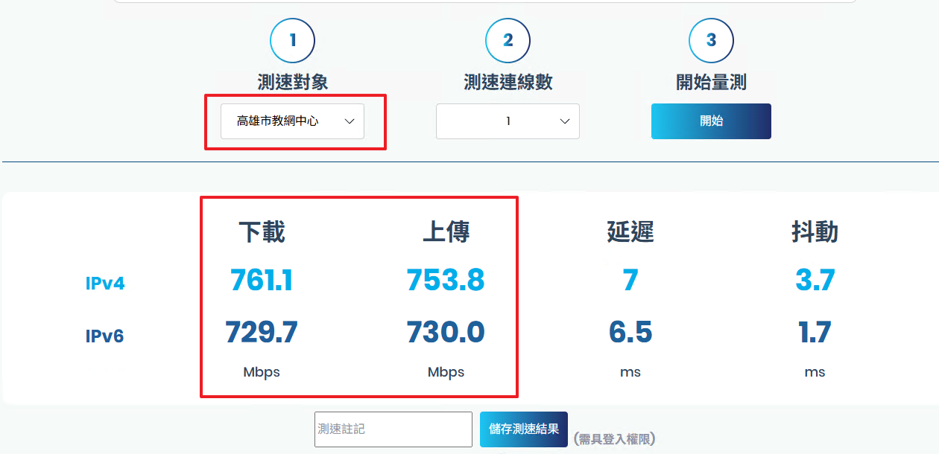
Task: Click the step 1 circle icon
Action: [292, 40]
